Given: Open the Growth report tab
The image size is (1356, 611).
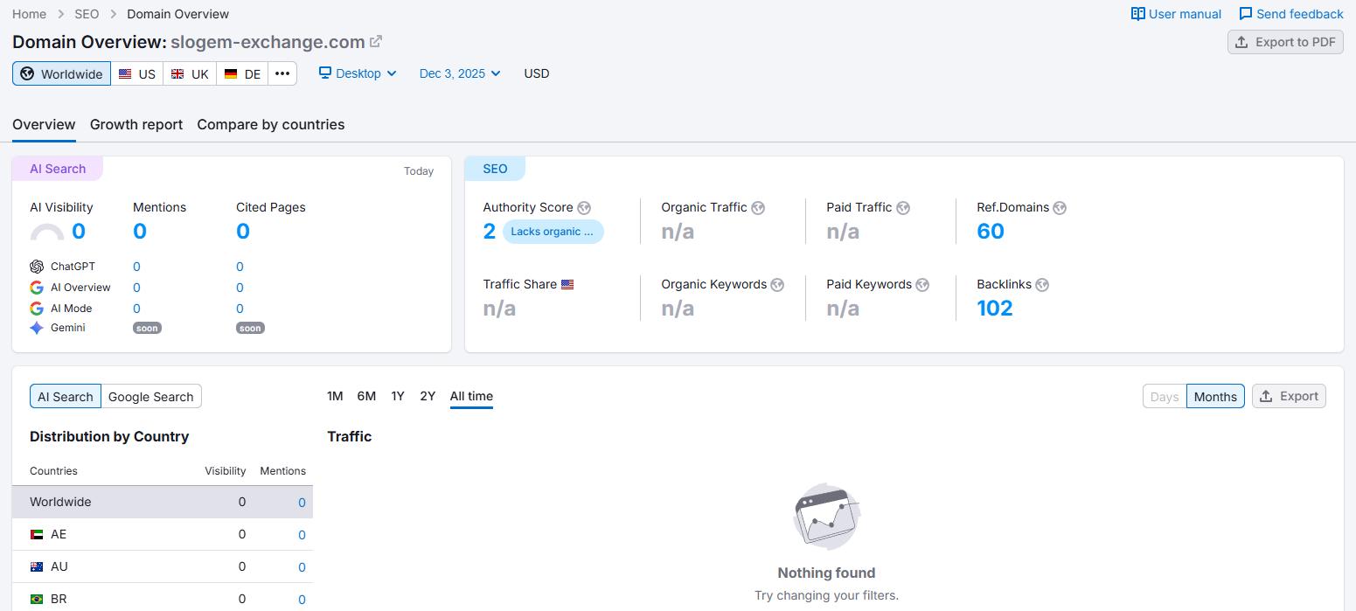Looking at the screenshot, I should [x=136, y=124].
